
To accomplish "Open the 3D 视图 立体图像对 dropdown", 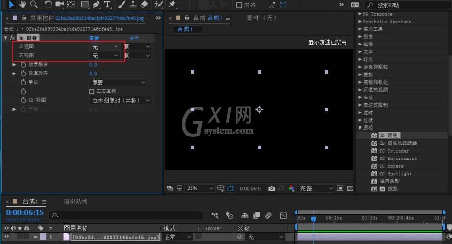I will click(x=120, y=101).
